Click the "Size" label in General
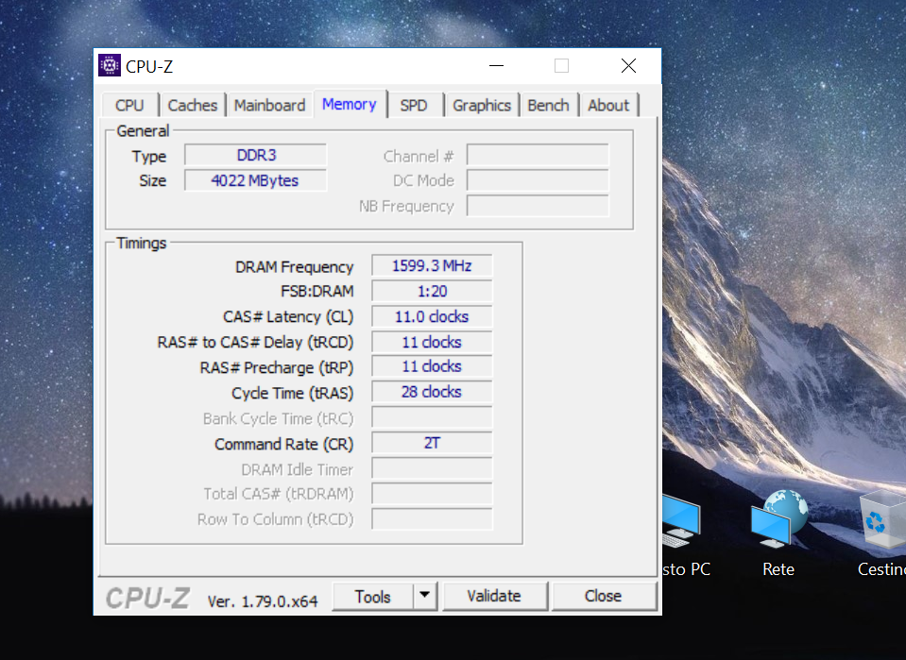 point(152,180)
